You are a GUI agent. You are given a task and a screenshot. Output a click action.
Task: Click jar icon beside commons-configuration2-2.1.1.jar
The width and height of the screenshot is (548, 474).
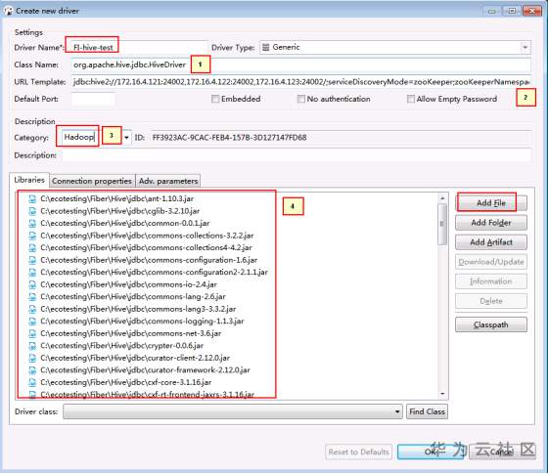tap(32, 273)
